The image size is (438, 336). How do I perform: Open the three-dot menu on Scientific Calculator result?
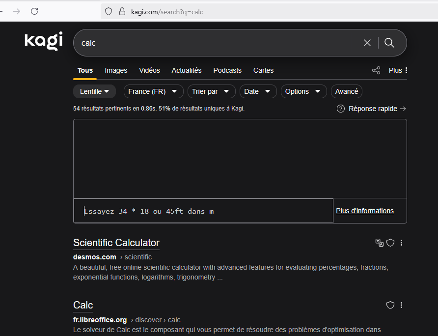(402, 243)
